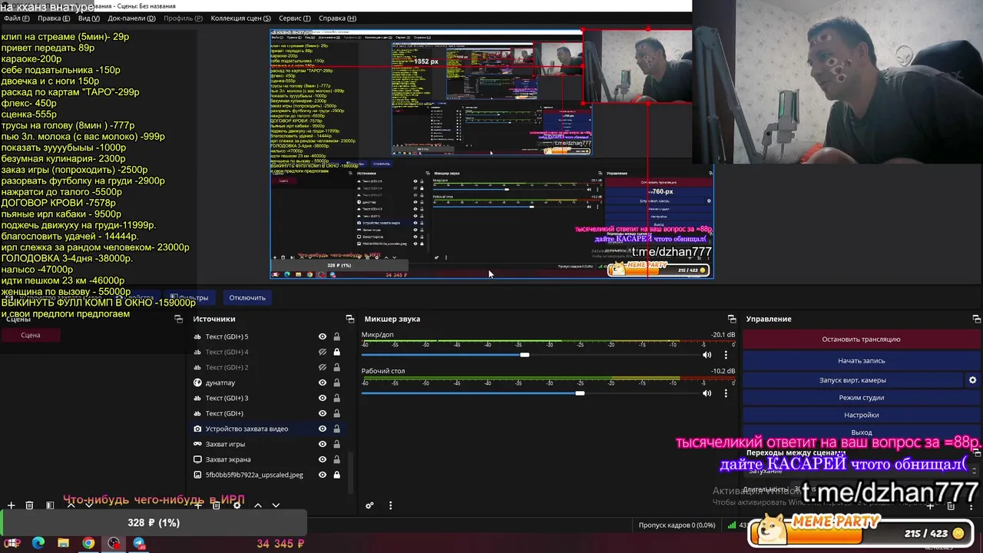The width and height of the screenshot is (983, 553).
Task: Show the hidden Текст (GDI+) 4 source
Action: (323, 352)
